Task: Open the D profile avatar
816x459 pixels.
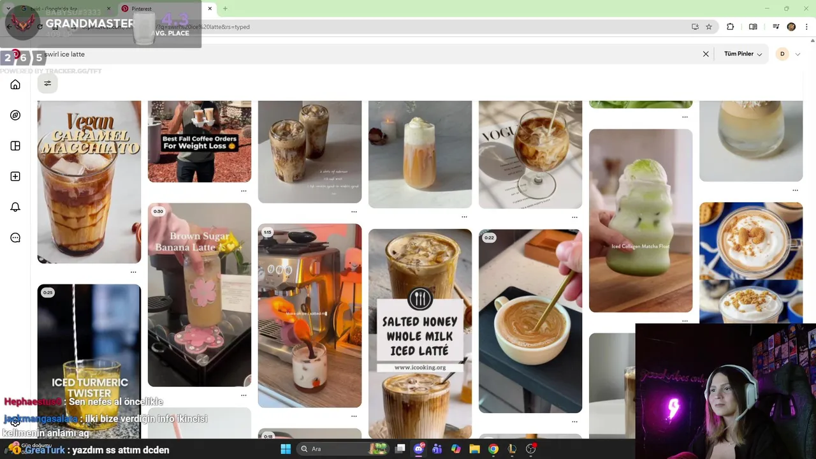Action: (x=782, y=54)
